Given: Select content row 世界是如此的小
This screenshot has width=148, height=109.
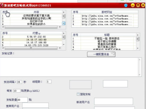Looking at the screenshot, I should point(32,24).
